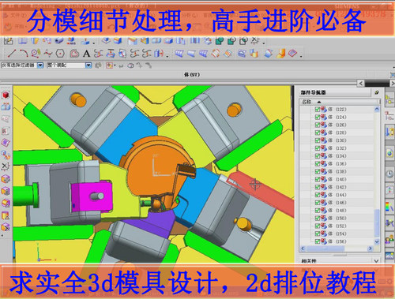
Task: Expand the 相关性 dependencies section
Action: tap(376, 261)
